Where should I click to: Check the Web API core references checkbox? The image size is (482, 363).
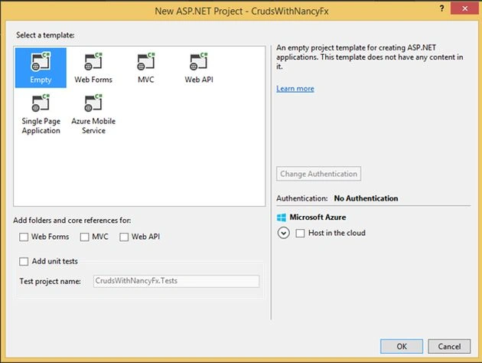point(124,237)
